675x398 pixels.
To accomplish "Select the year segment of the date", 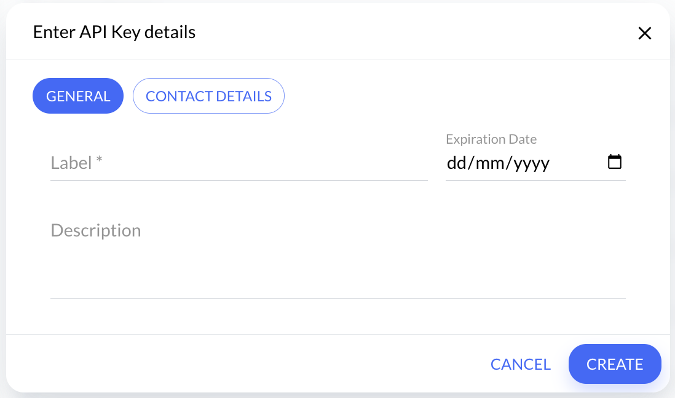I will point(531,163).
